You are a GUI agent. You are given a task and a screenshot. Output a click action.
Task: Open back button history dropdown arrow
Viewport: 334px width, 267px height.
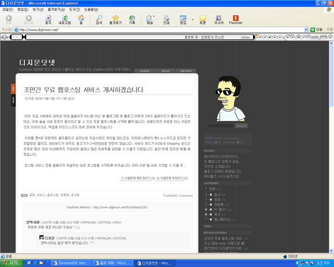tap(18, 20)
